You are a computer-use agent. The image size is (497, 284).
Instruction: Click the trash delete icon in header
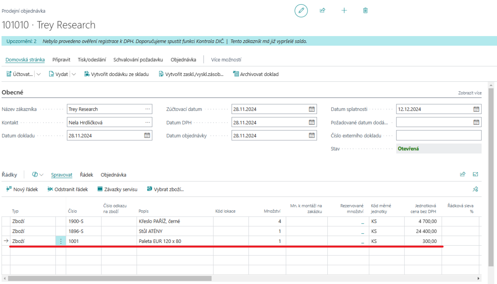coord(365,11)
